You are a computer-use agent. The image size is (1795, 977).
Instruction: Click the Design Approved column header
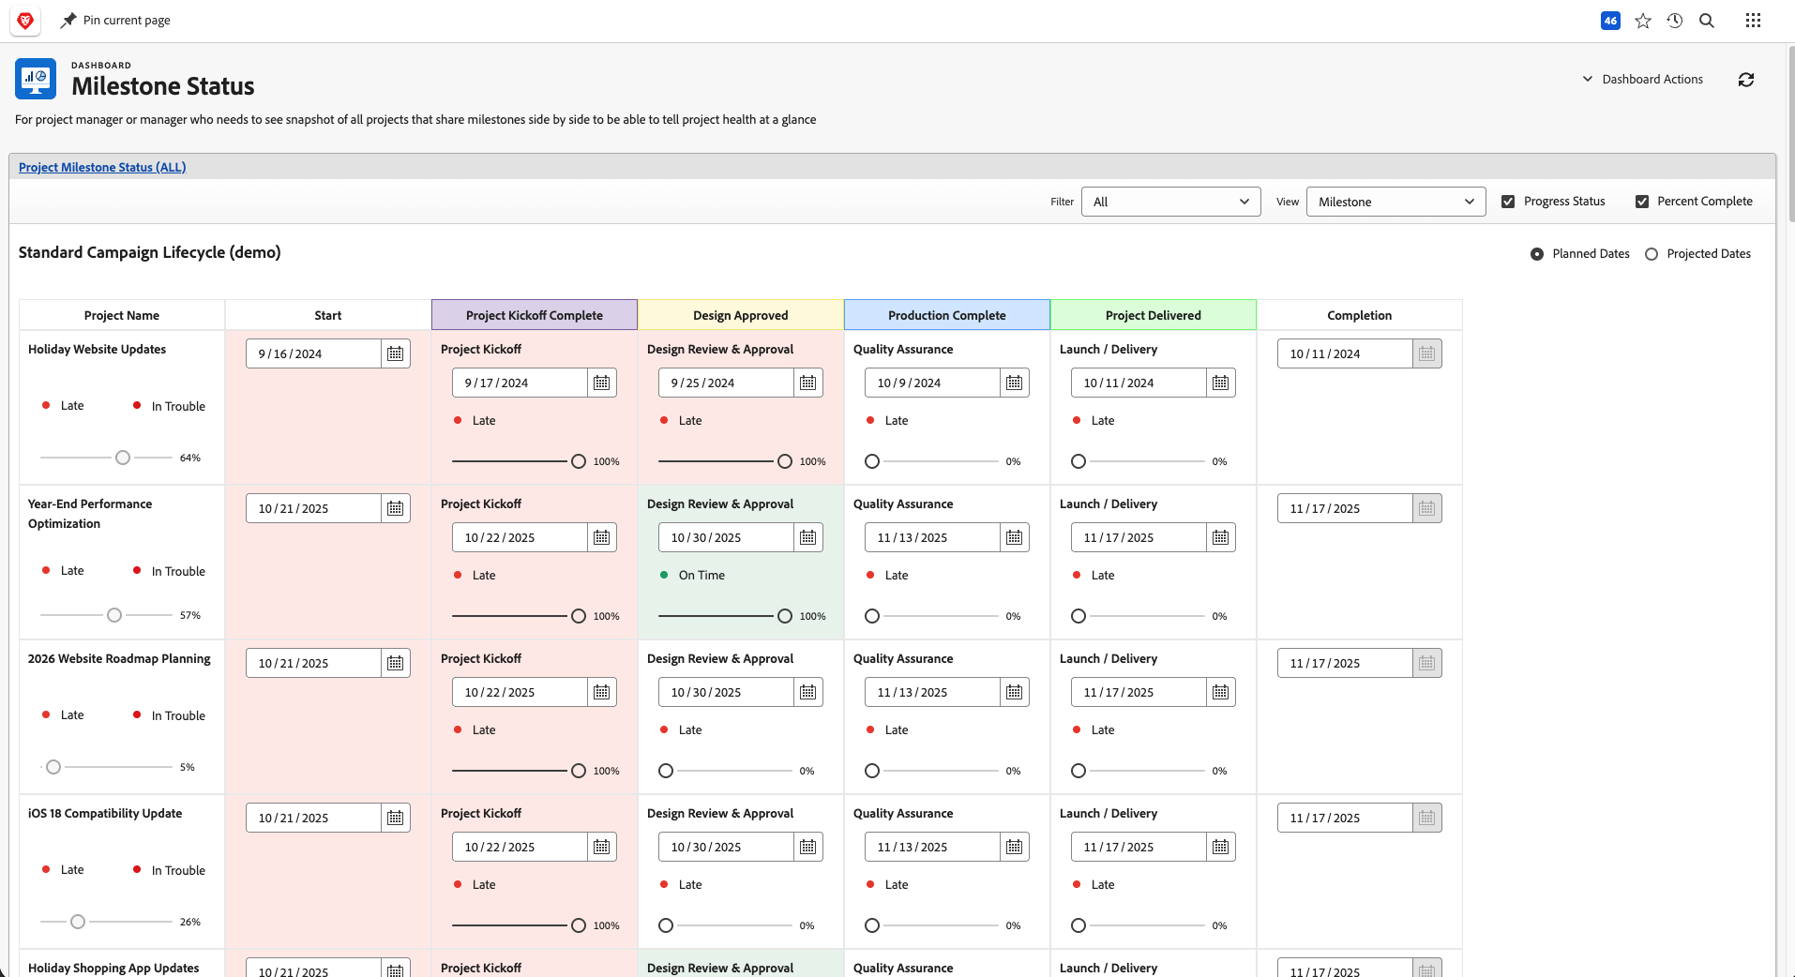pyautogui.click(x=741, y=315)
